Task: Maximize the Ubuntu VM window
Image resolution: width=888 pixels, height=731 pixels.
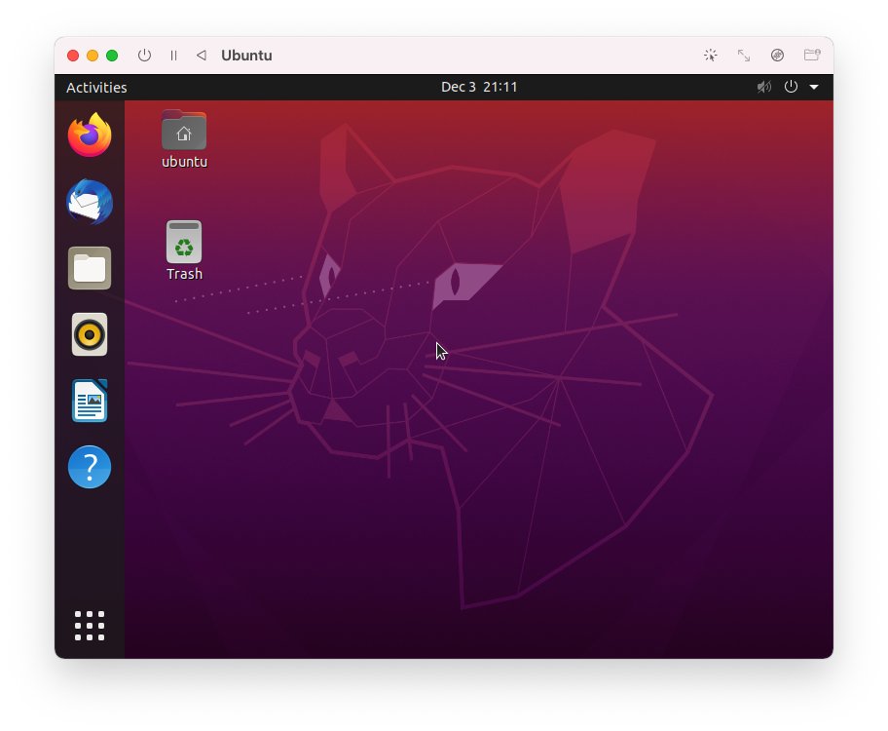Action: coord(112,55)
